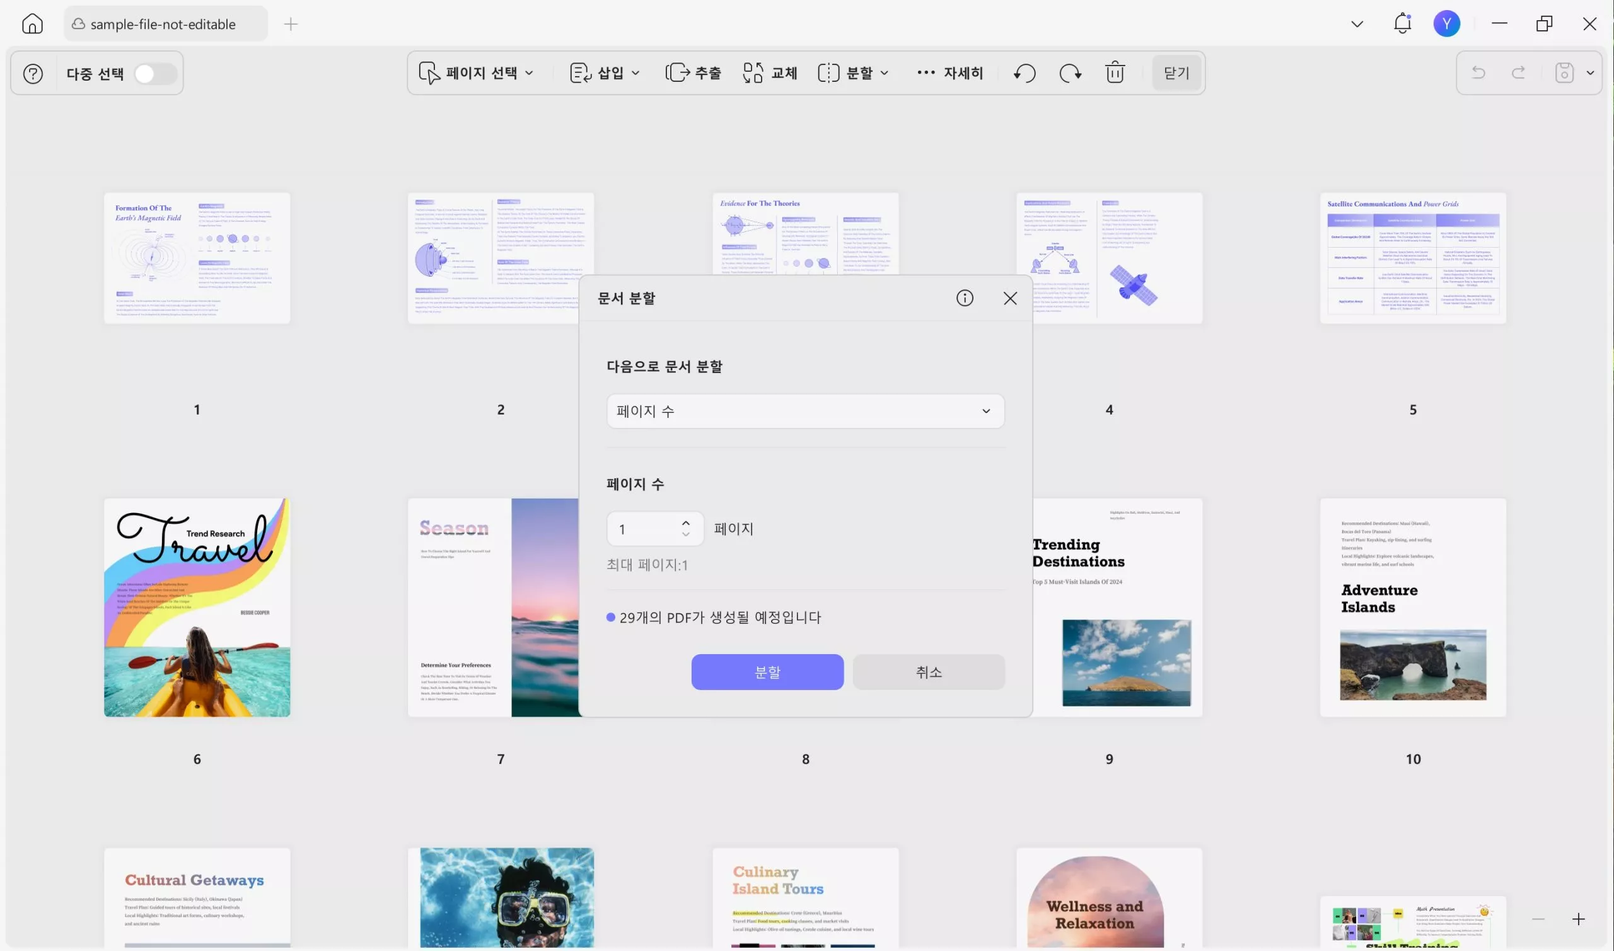The image size is (1614, 951).
Task: Open the help question mark icon
Action: point(33,74)
